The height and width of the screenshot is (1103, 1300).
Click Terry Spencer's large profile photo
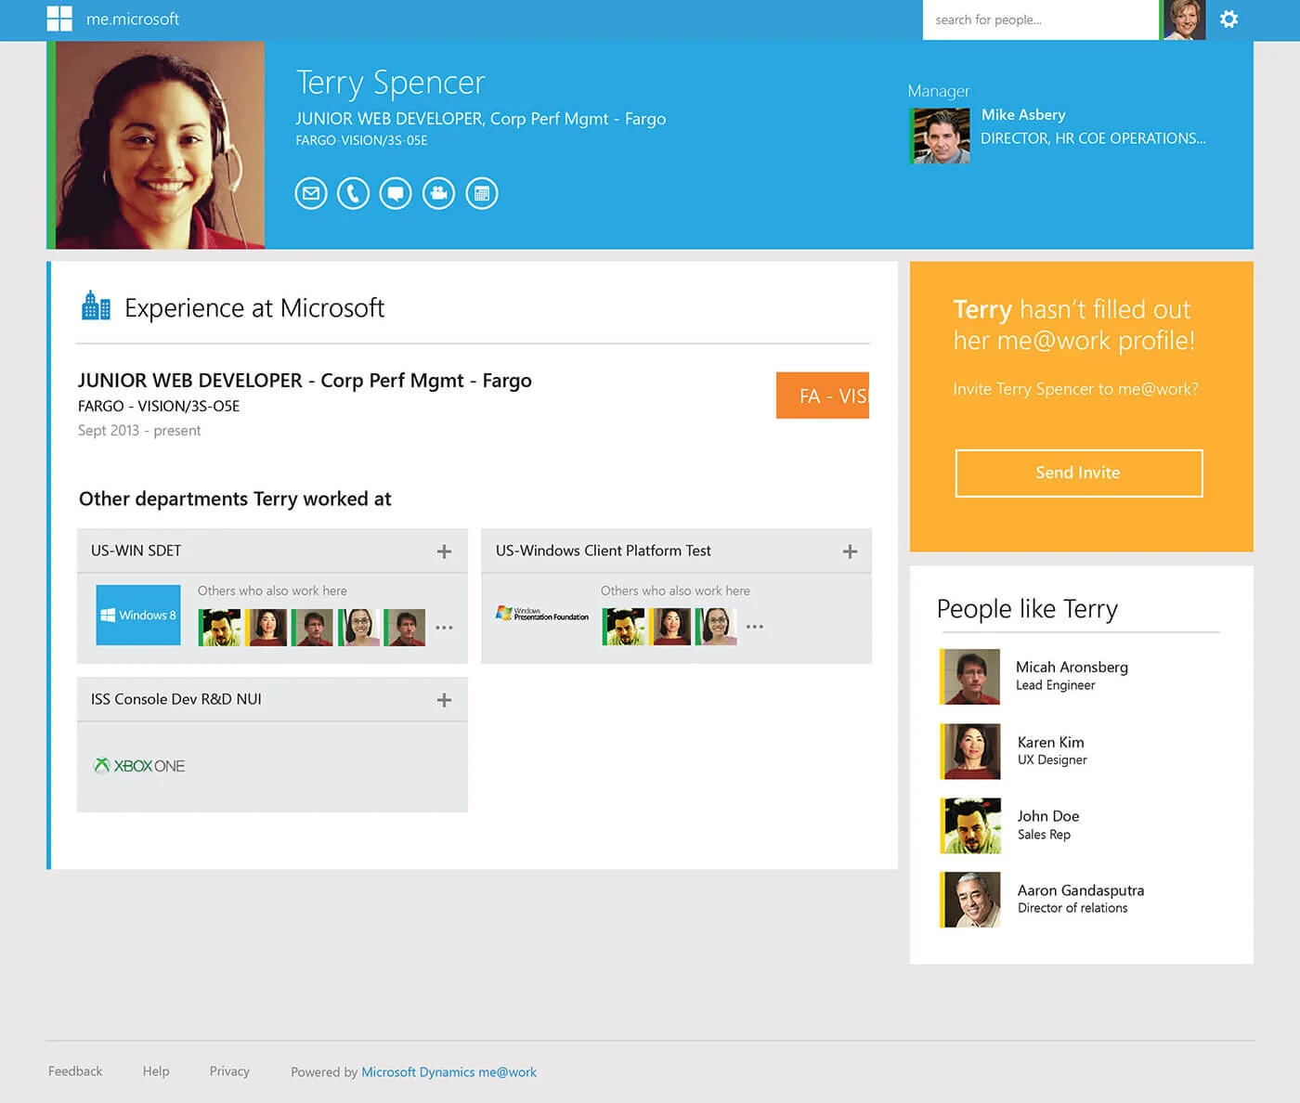click(x=156, y=145)
